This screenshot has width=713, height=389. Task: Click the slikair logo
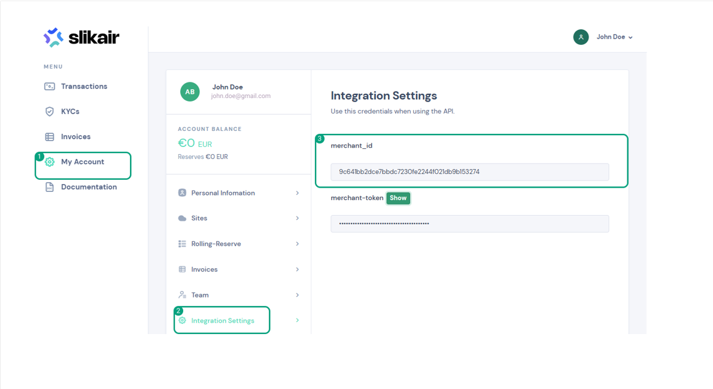80,36
